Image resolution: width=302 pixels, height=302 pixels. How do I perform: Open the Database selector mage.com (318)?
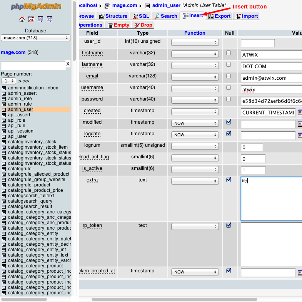coord(36,38)
